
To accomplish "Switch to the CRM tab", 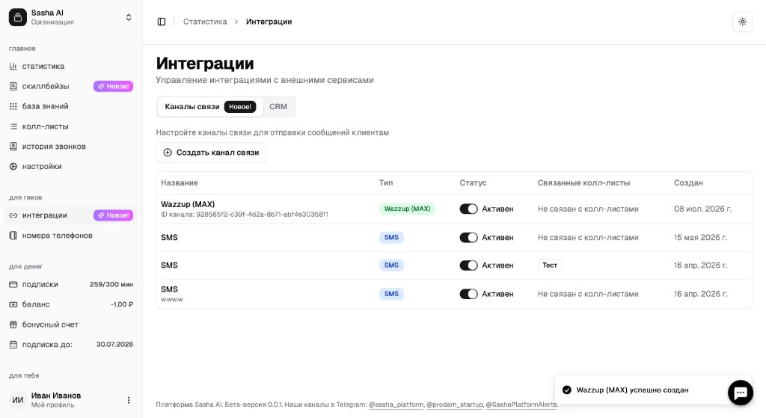I will (x=278, y=106).
